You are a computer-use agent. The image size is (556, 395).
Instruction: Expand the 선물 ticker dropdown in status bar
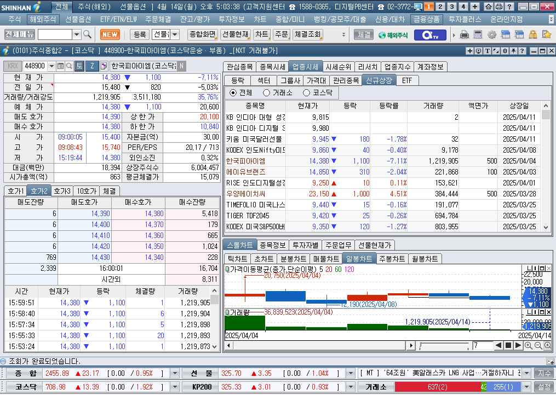click(351, 373)
